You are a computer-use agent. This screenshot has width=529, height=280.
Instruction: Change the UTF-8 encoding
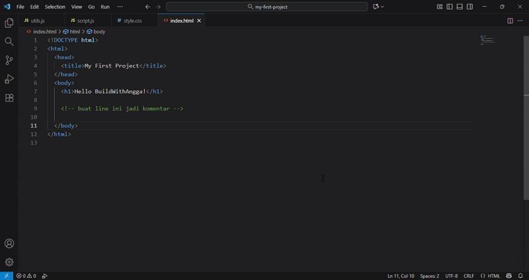pyautogui.click(x=452, y=276)
